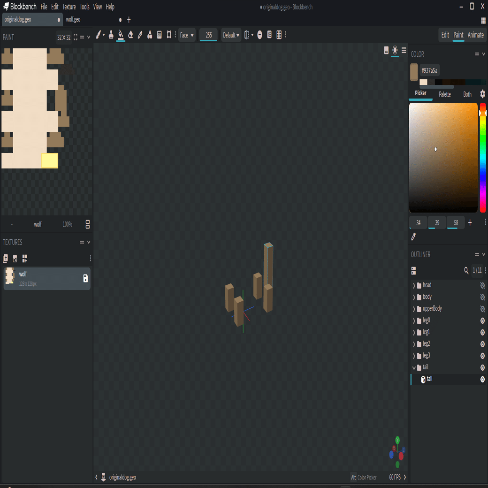Click the outliner search magnifier icon

point(466,270)
